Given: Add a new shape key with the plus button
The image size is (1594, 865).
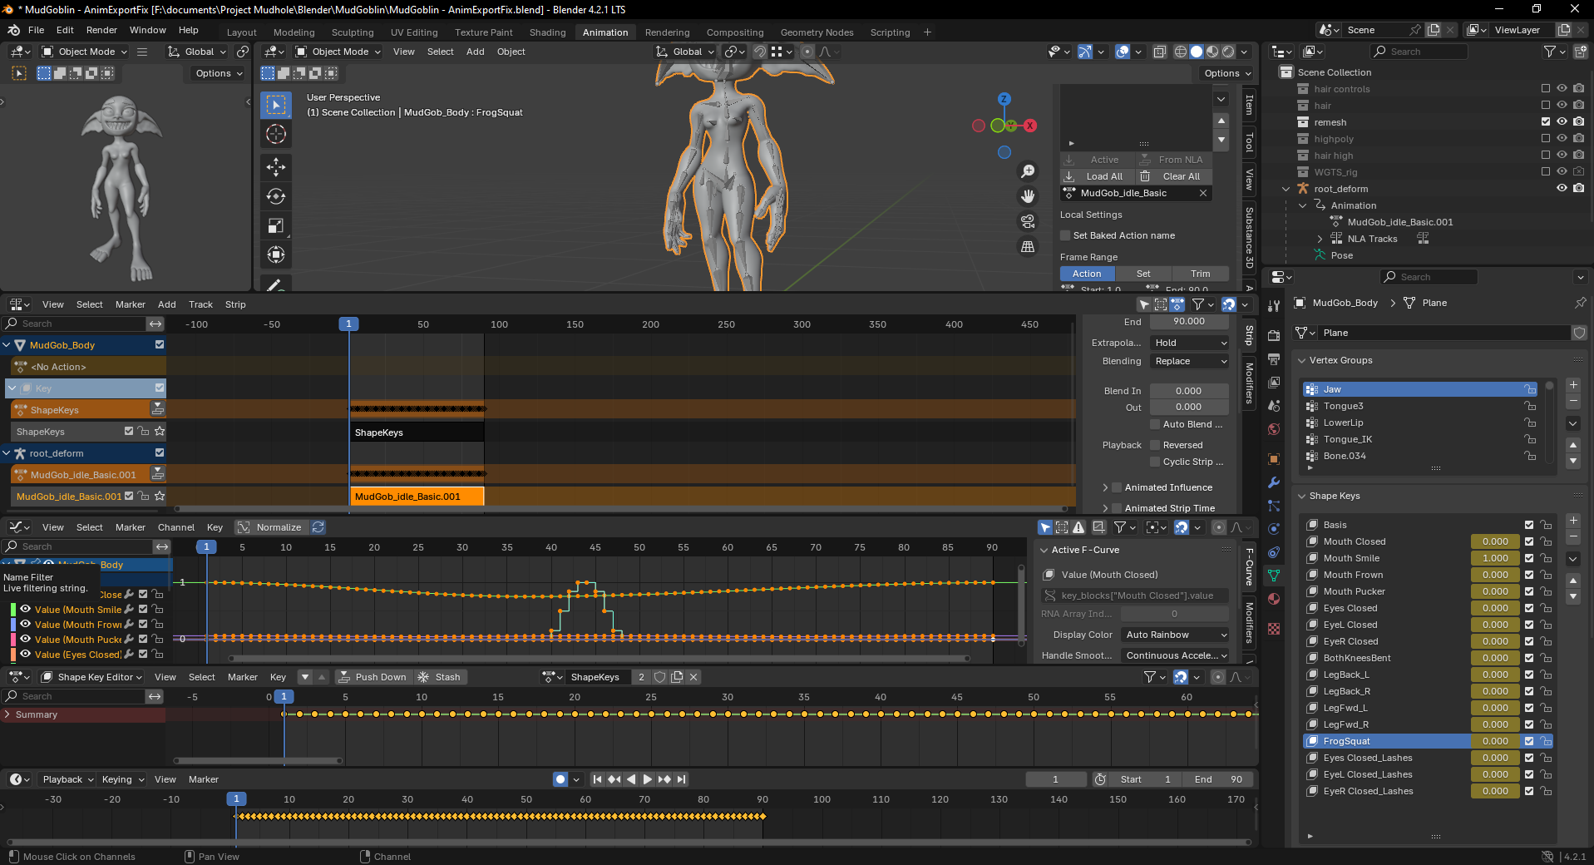Looking at the screenshot, I should (x=1572, y=521).
